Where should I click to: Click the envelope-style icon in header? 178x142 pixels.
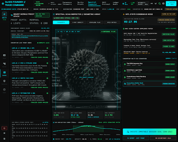click(x=155, y=3)
